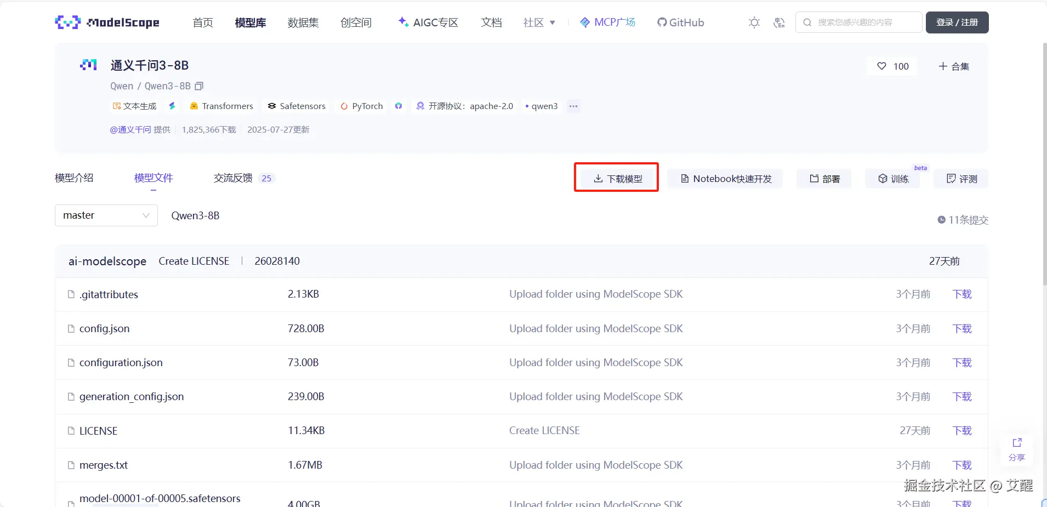The image size is (1047, 507).
Task: Open the .gitattributes file
Action: [109, 294]
